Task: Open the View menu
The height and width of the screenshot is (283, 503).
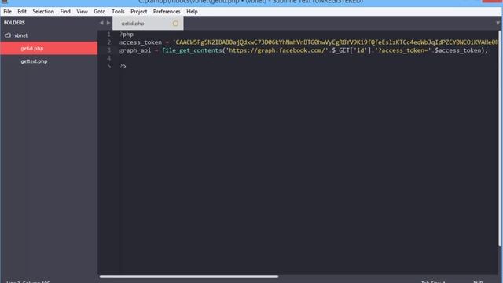Action: [82, 12]
